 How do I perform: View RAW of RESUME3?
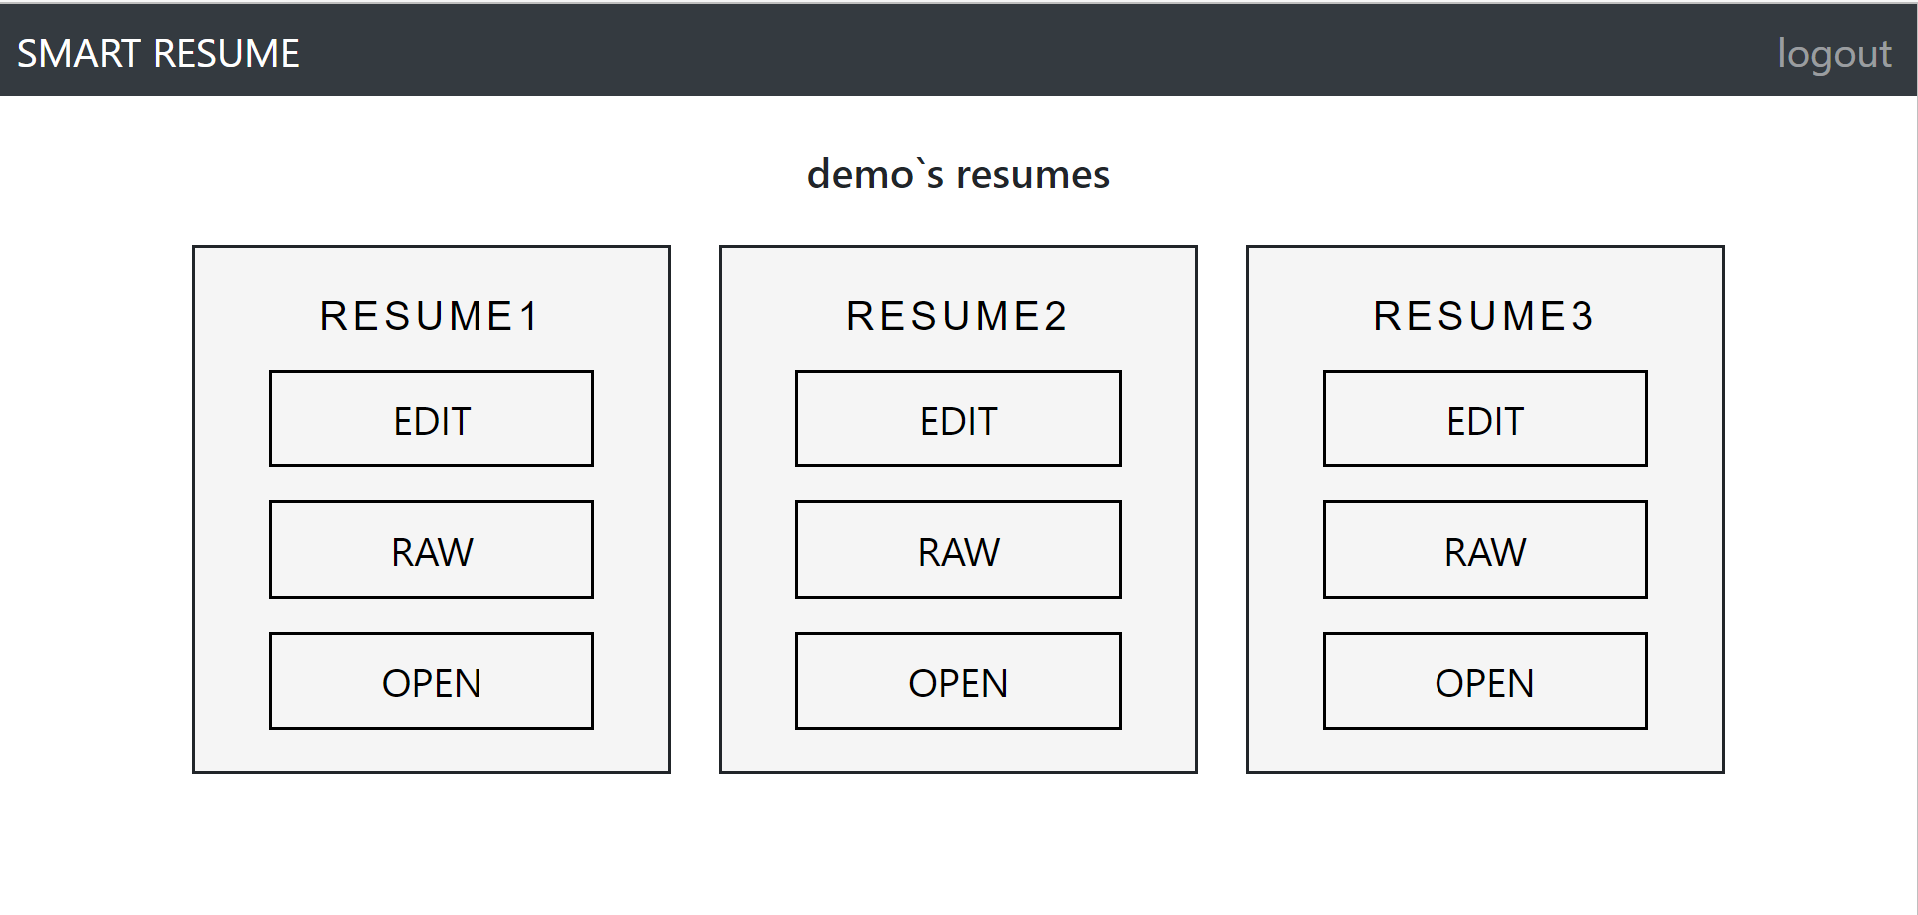click(x=1485, y=550)
